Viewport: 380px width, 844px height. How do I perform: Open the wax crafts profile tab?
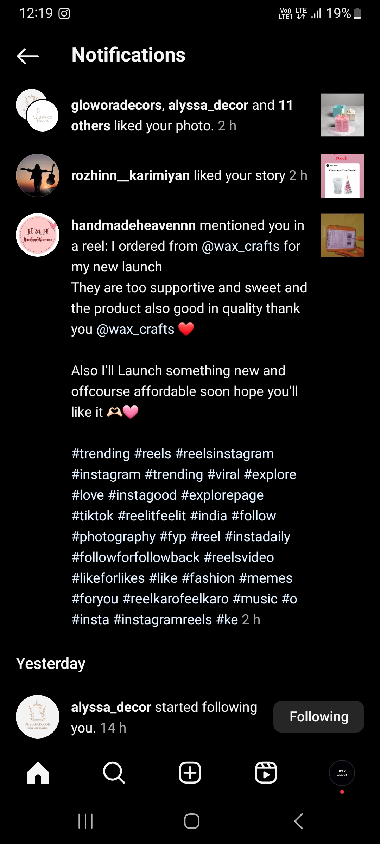coord(342,773)
